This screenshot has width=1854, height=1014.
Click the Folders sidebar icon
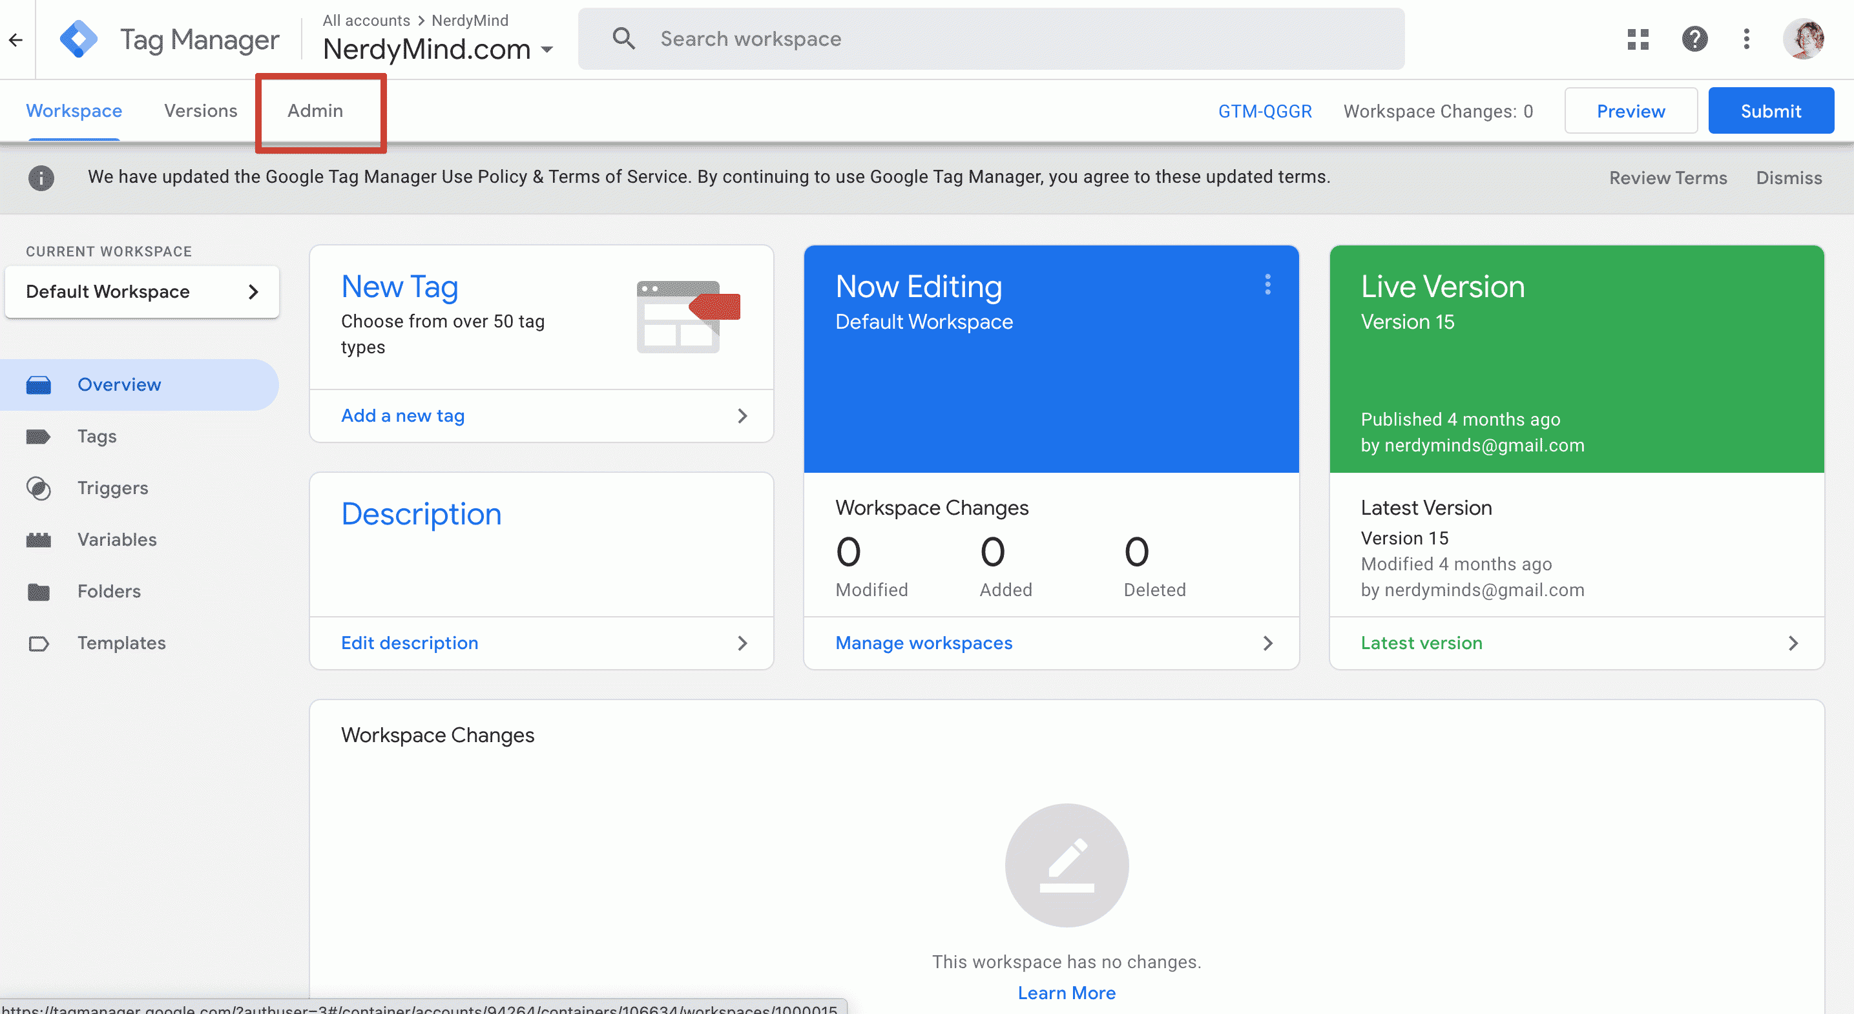coord(39,591)
